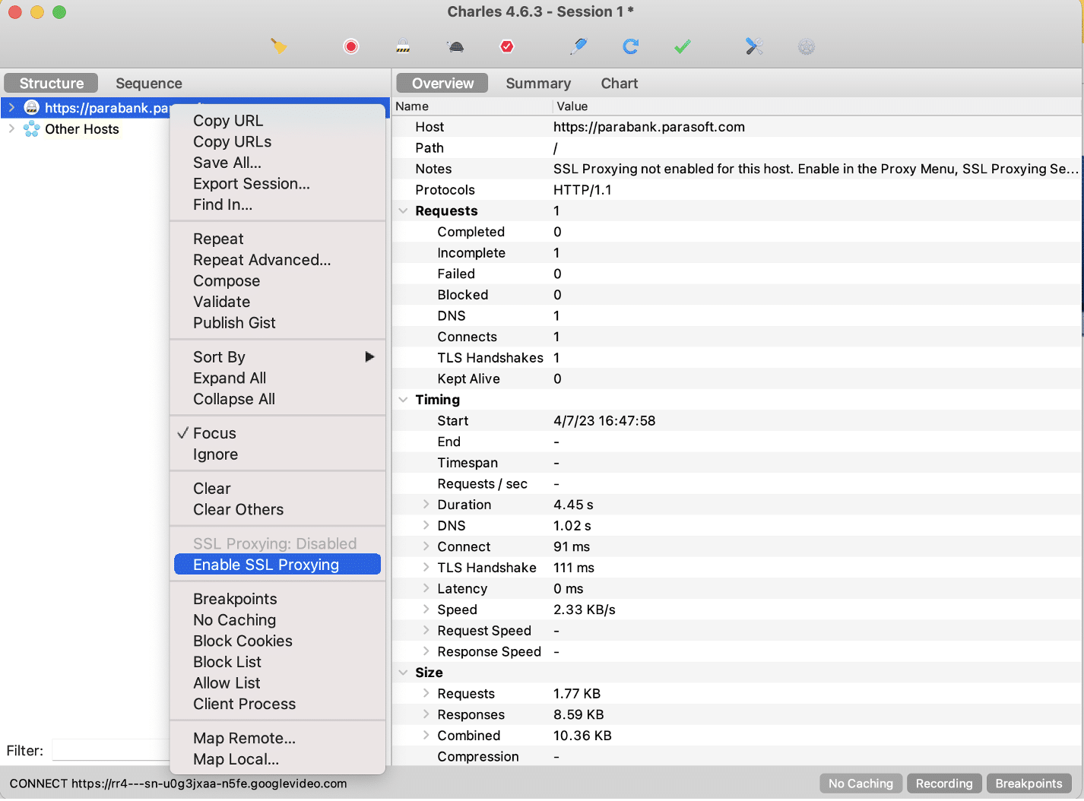Toggle Recording status bar button
Image resolution: width=1084 pixels, height=801 pixels.
point(943,784)
